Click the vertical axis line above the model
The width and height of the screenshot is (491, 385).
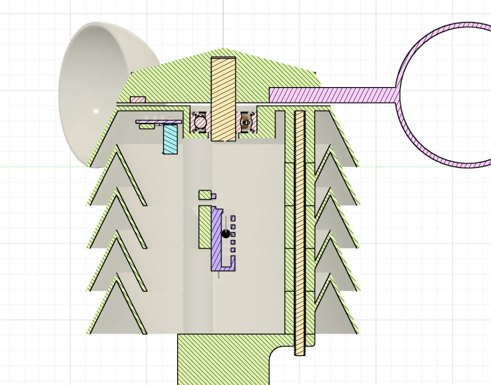223,24
